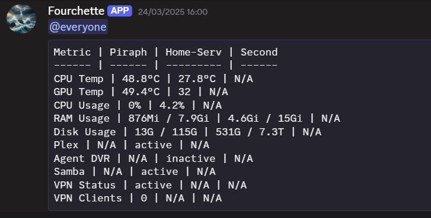The image size is (431, 218).
Task: Click the Piraph column header
Action: 129,53
